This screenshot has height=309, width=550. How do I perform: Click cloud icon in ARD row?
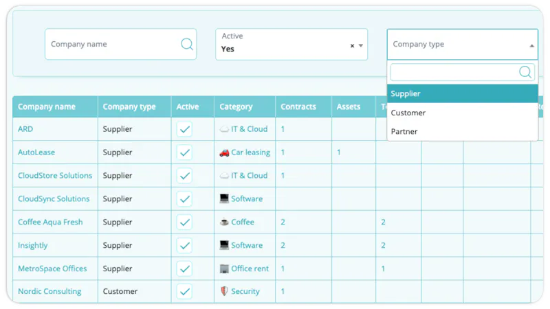(224, 129)
